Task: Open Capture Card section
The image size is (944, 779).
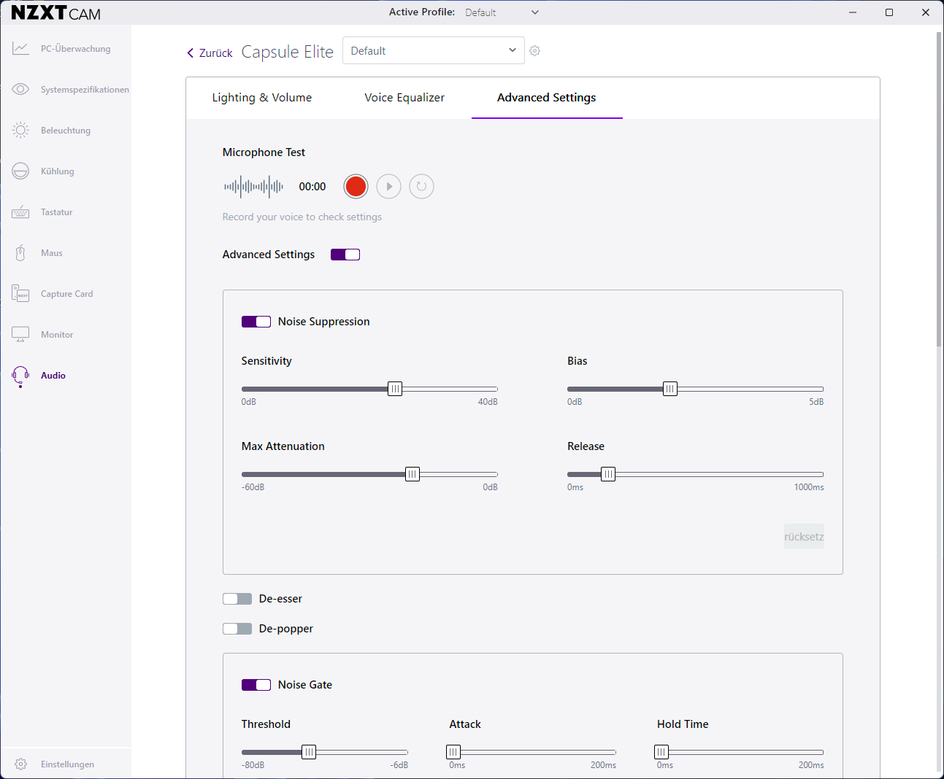Action: (66, 294)
